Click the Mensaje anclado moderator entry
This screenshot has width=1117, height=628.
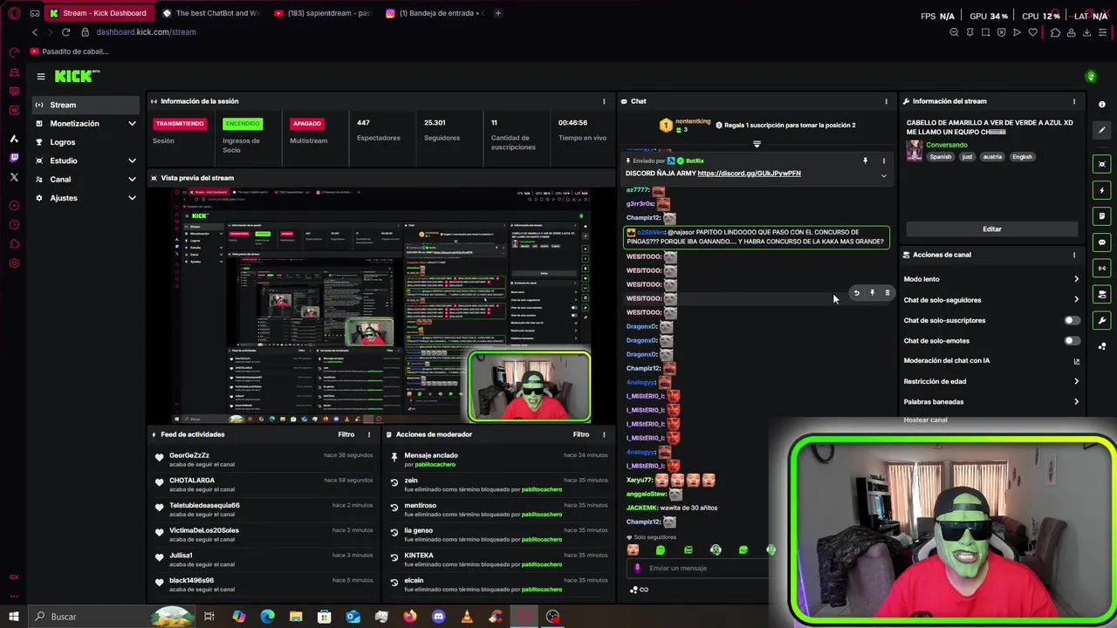(x=431, y=455)
